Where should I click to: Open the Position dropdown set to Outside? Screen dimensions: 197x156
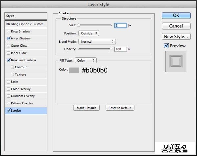click(x=89, y=33)
